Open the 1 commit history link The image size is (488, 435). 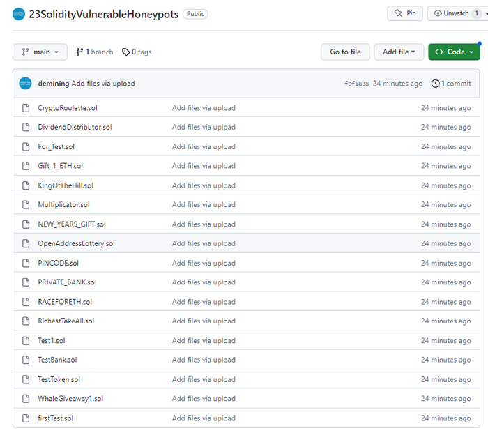point(451,84)
